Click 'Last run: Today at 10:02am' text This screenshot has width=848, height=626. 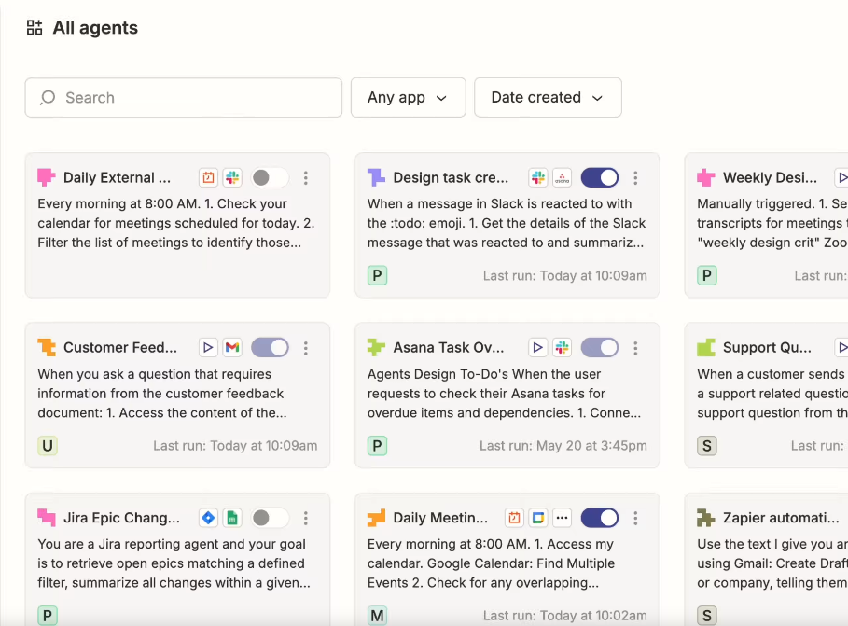coord(564,615)
